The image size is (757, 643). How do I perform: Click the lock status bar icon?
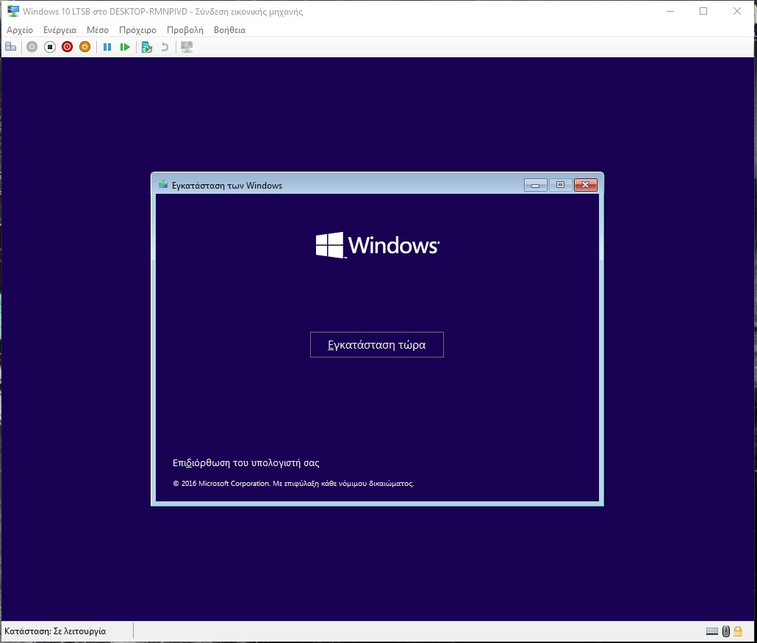coord(738,631)
